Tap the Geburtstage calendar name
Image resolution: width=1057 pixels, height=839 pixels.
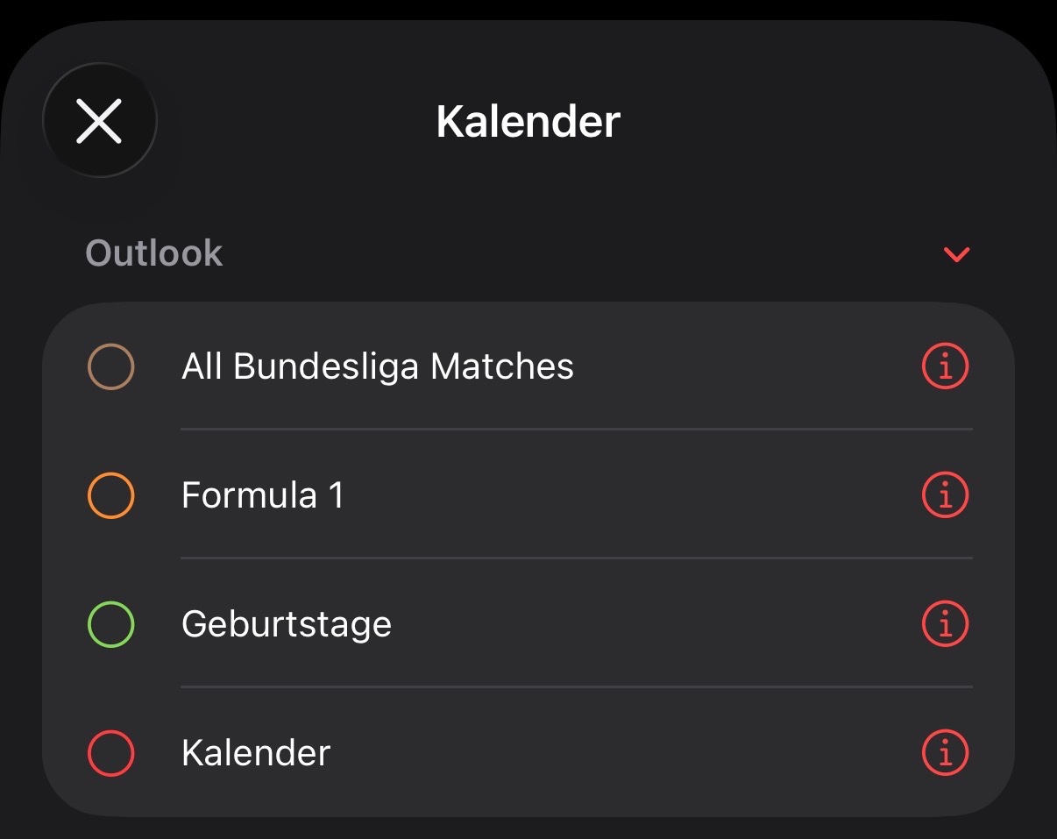click(287, 624)
